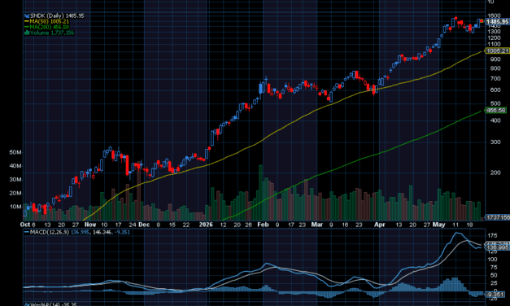Click the 75 MACD axis label
This screenshot has height=306, width=510.
(x=494, y=268)
